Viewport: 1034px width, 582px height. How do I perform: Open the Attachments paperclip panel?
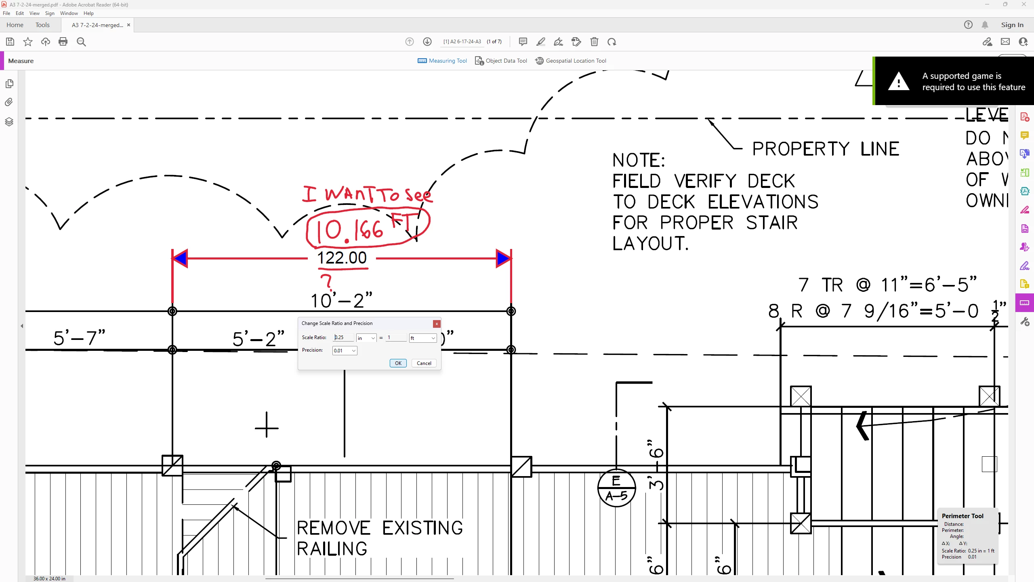[x=9, y=102]
